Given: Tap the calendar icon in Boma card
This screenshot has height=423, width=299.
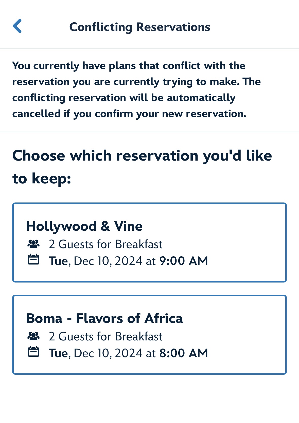Looking at the screenshot, I should [x=33, y=352].
